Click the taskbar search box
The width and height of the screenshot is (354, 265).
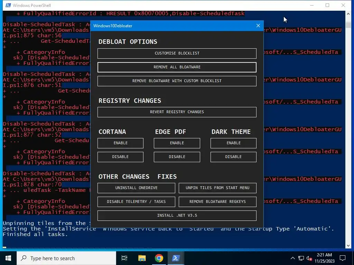click(x=66, y=258)
